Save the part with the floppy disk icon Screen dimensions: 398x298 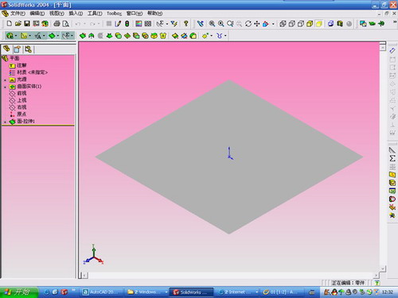click(27, 24)
